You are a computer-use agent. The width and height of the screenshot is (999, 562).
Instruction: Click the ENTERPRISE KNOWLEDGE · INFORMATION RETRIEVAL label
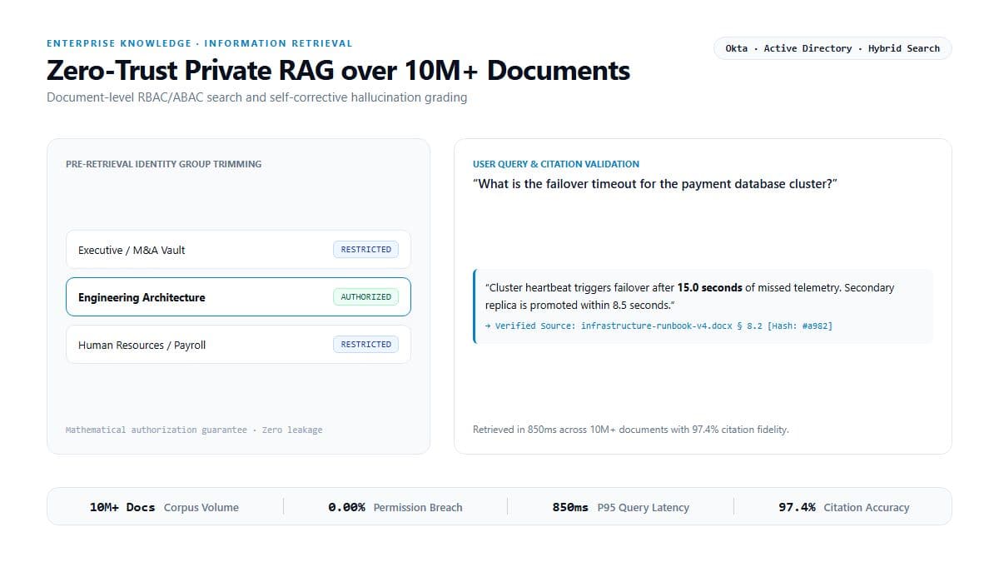pyautogui.click(x=200, y=43)
